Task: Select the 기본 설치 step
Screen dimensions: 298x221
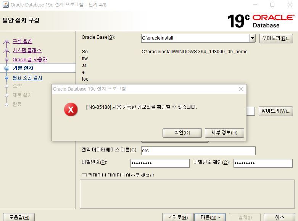Action: pos(23,68)
